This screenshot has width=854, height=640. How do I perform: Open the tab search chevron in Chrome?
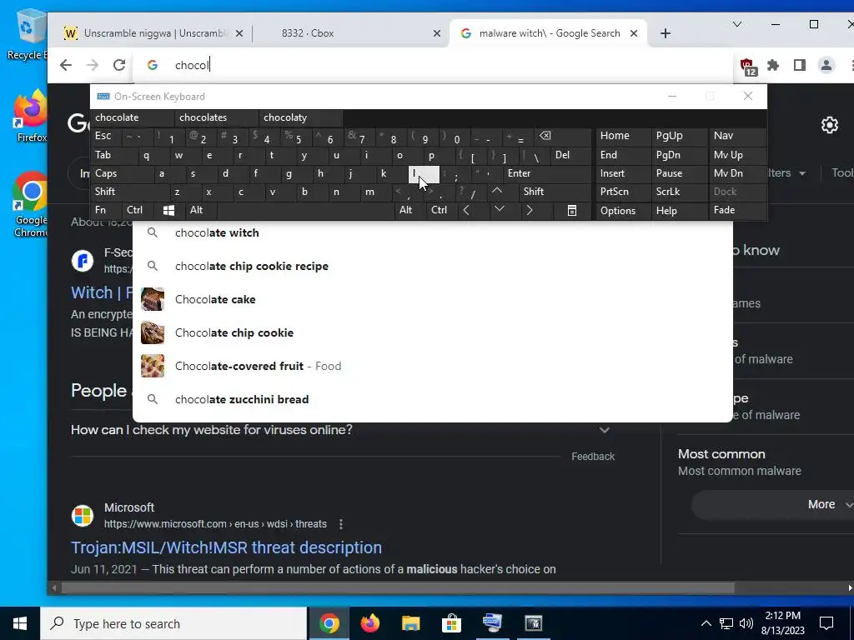click(x=737, y=24)
